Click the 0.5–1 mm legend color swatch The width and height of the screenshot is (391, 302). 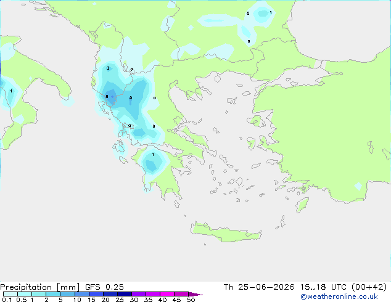(x=25, y=294)
